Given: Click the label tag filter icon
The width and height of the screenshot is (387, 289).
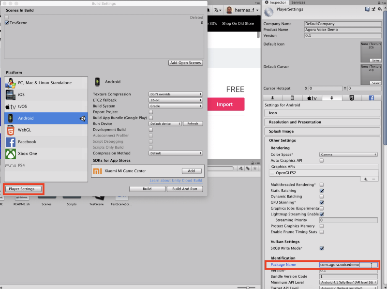Looking at the screenshot, I should click(x=248, y=168).
